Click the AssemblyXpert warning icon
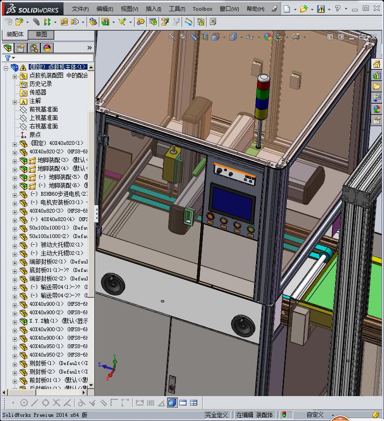Viewport: 384px width, 421px height. click(x=200, y=22)
